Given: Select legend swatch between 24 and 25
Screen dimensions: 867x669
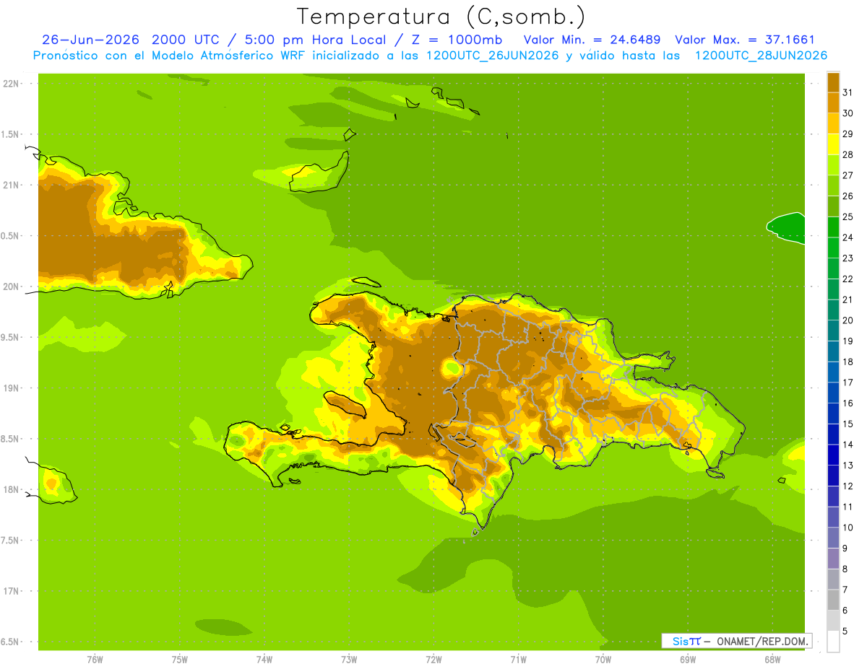Looking at the screenshot, I should point(833,227).
